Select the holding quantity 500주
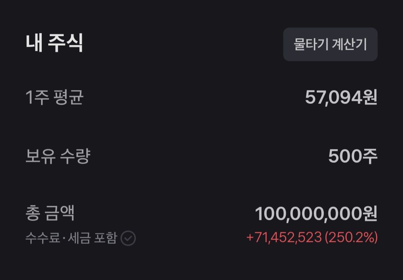 click(x=352, y=156)
